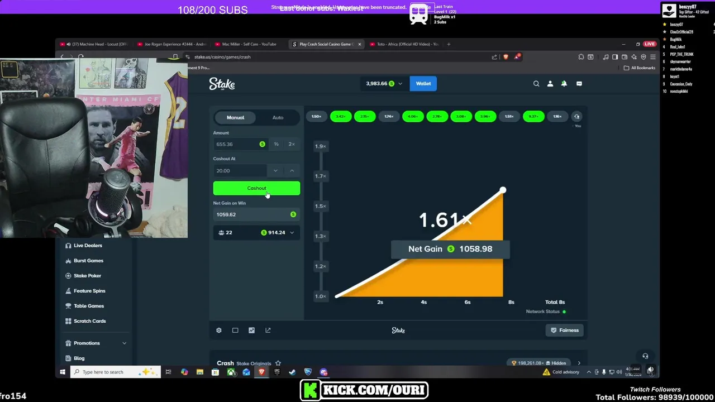
Task: Open the chat icon in Stake header
Action: point(579,84)
